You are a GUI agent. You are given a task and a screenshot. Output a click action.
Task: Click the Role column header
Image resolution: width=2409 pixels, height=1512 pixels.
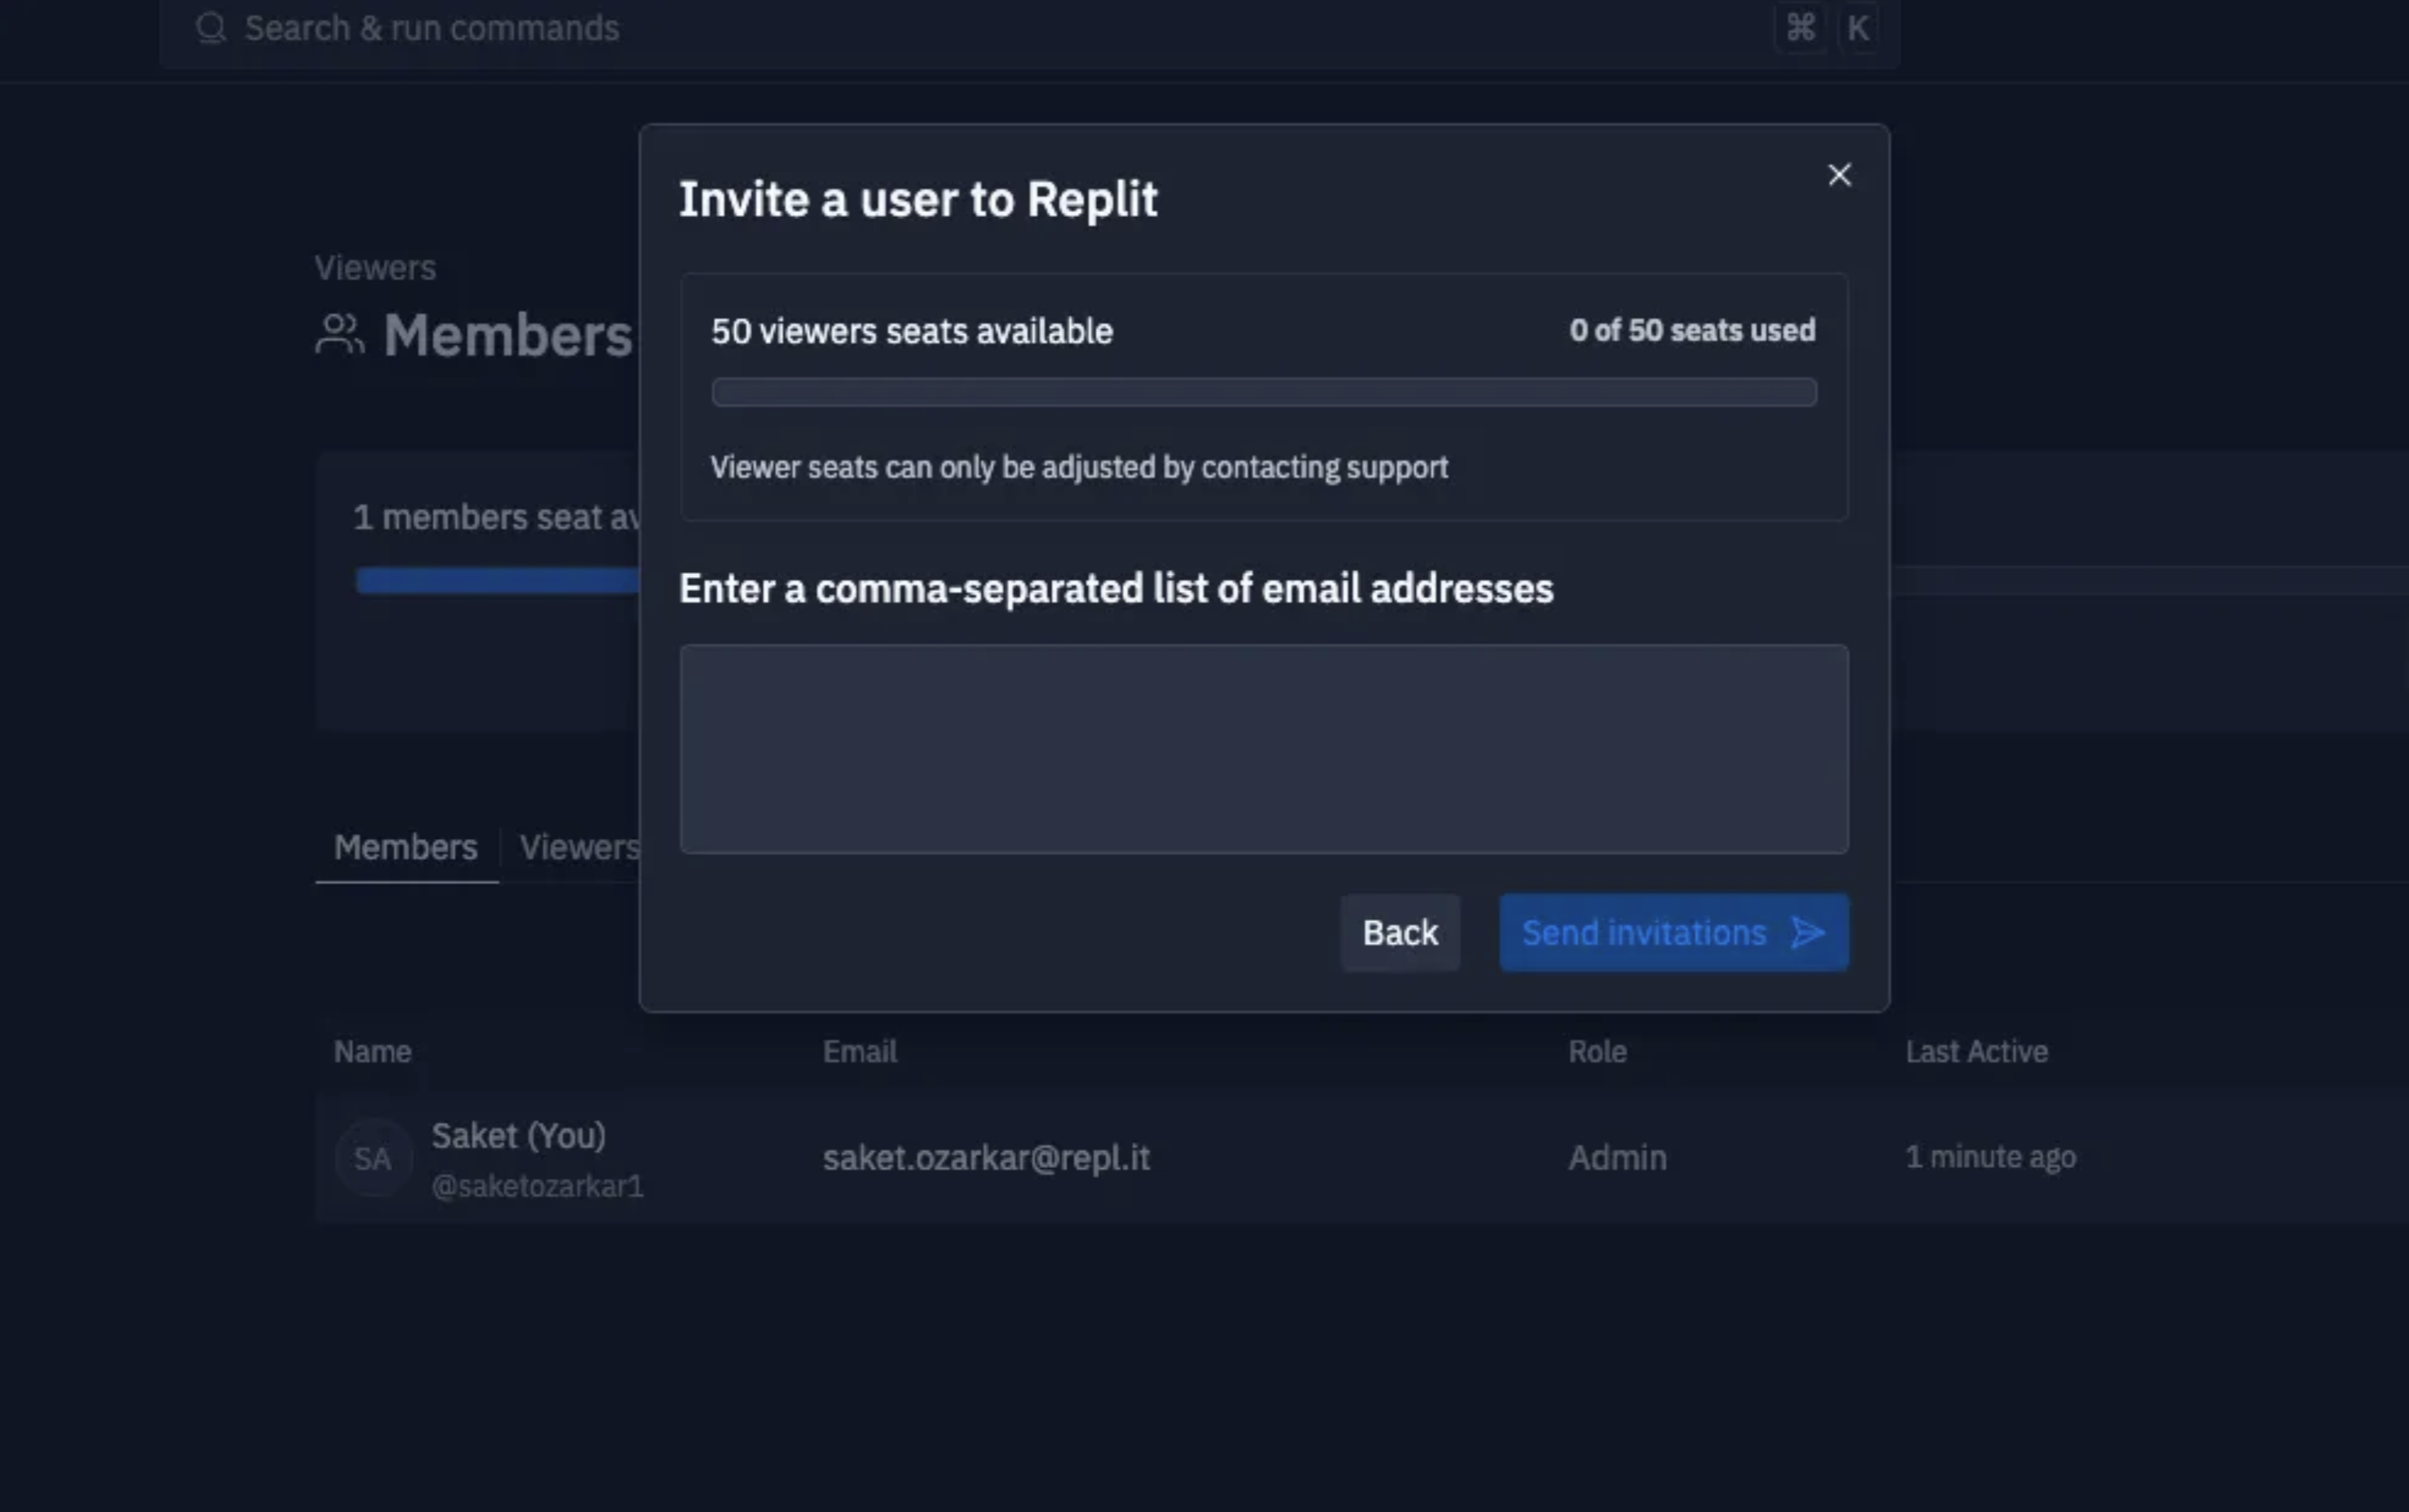pos(1597,1051)
